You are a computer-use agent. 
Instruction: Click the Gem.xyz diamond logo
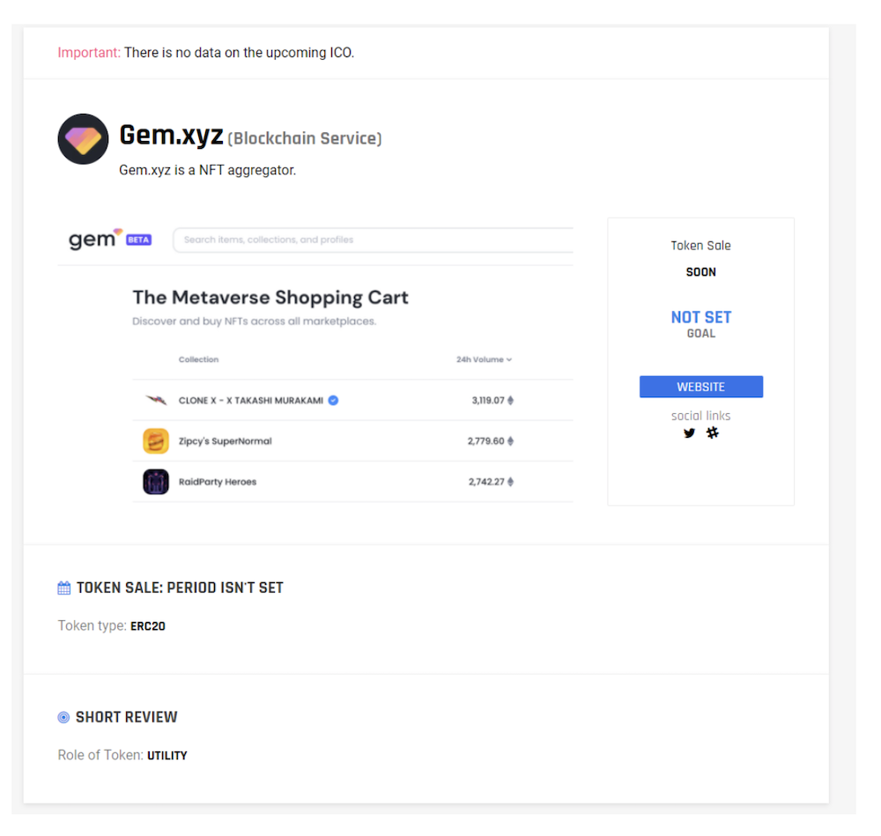click(x=83, y=139)
